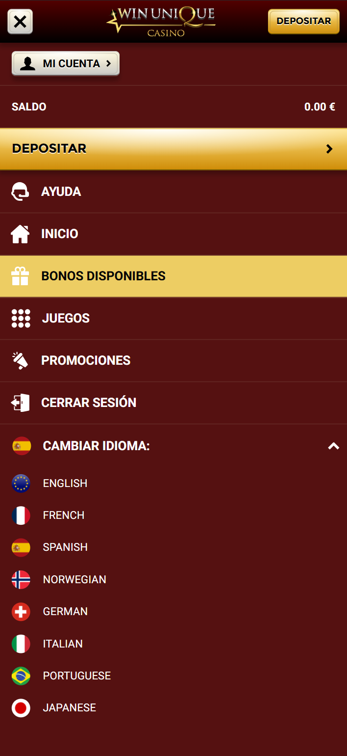The image size is (347, 756).
Task: Click the house icon for Inicio
Action: click(21, 234)
